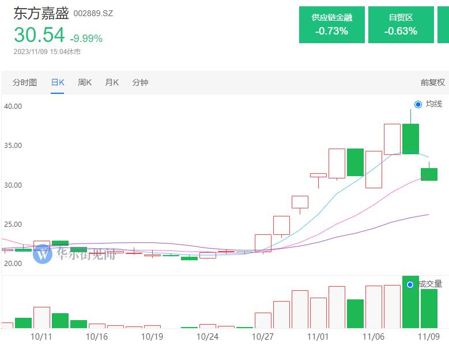Open the 自贸区 sector card
The height and width of the screenshot is (346, 449).
point(401,25)
